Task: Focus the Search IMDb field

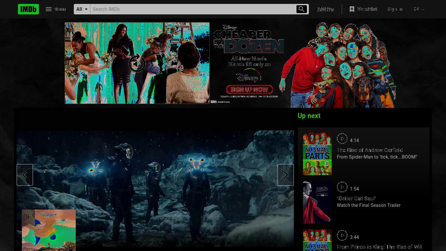Action: 193,9
